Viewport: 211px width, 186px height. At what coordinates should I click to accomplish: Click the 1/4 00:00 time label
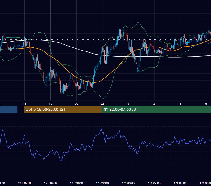pyautogui.click(x=128, y=183)
